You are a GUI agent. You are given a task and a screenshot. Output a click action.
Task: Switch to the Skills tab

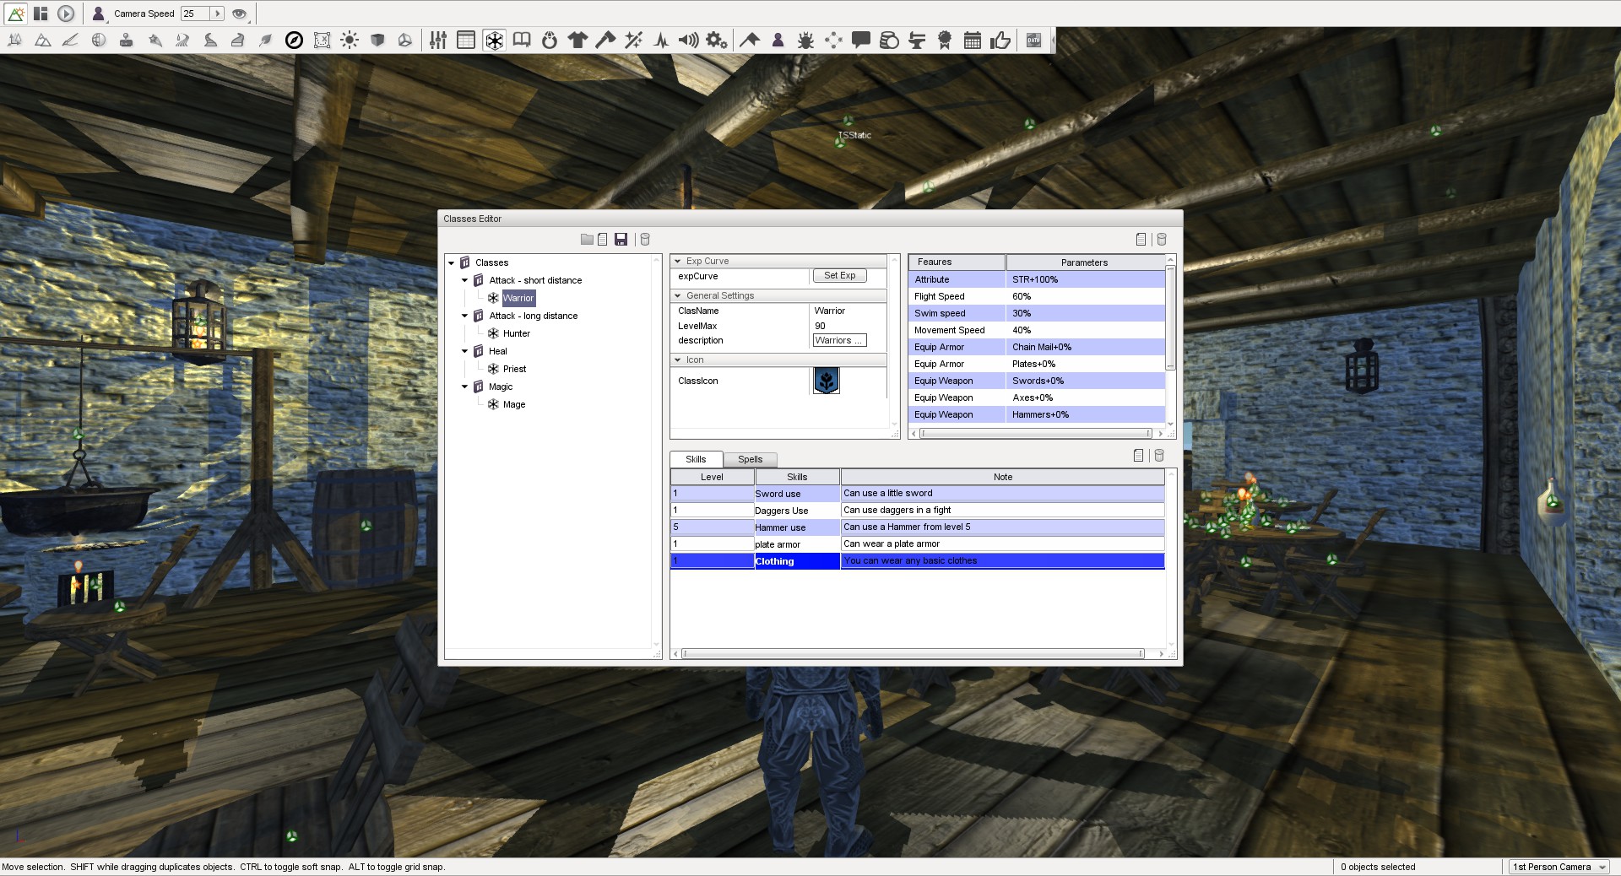[x=696, y=459]
